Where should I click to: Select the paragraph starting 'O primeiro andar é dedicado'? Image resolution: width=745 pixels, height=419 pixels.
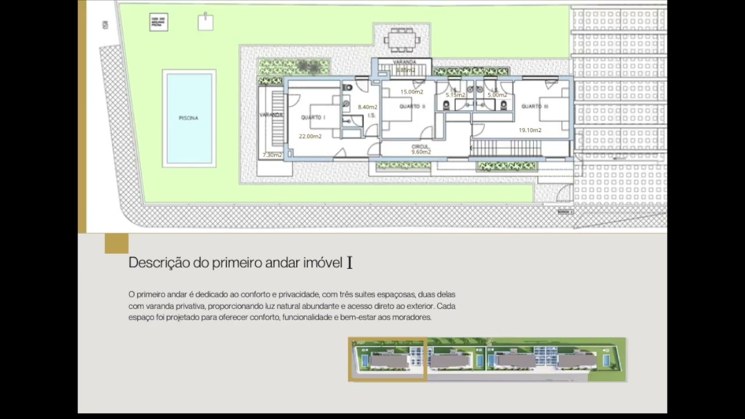(x=292, y=306)
